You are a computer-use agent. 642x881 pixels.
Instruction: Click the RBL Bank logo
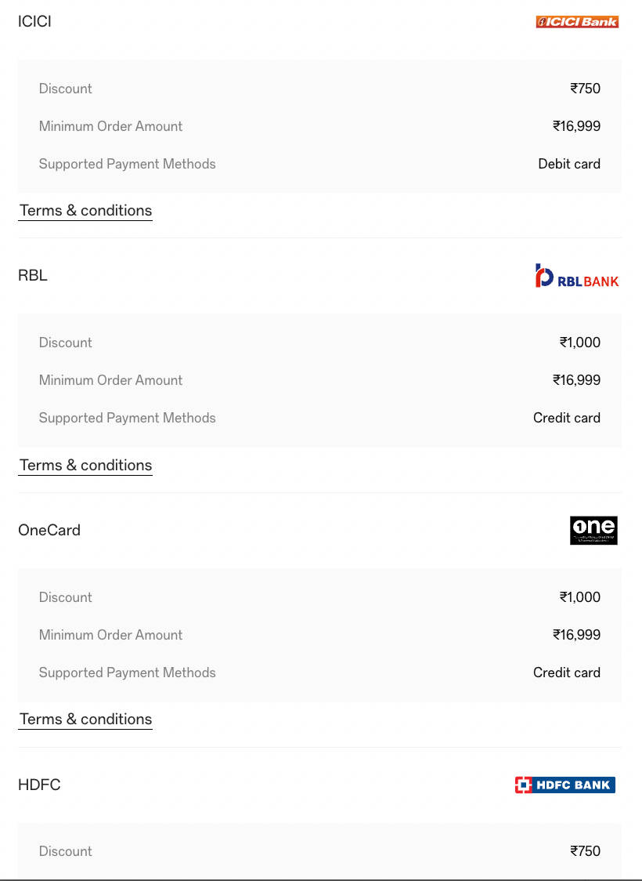[577, 277]
